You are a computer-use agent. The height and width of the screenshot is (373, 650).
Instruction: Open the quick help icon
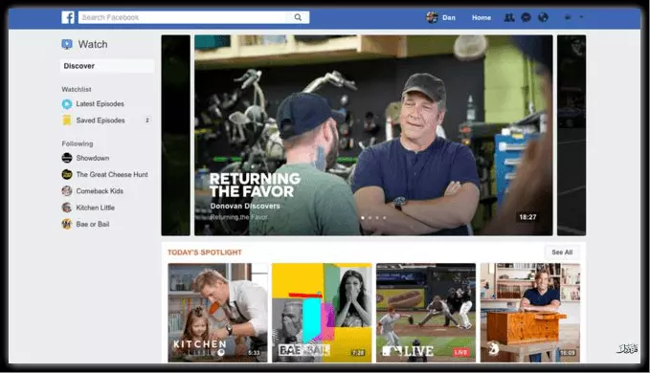(568, 17)
